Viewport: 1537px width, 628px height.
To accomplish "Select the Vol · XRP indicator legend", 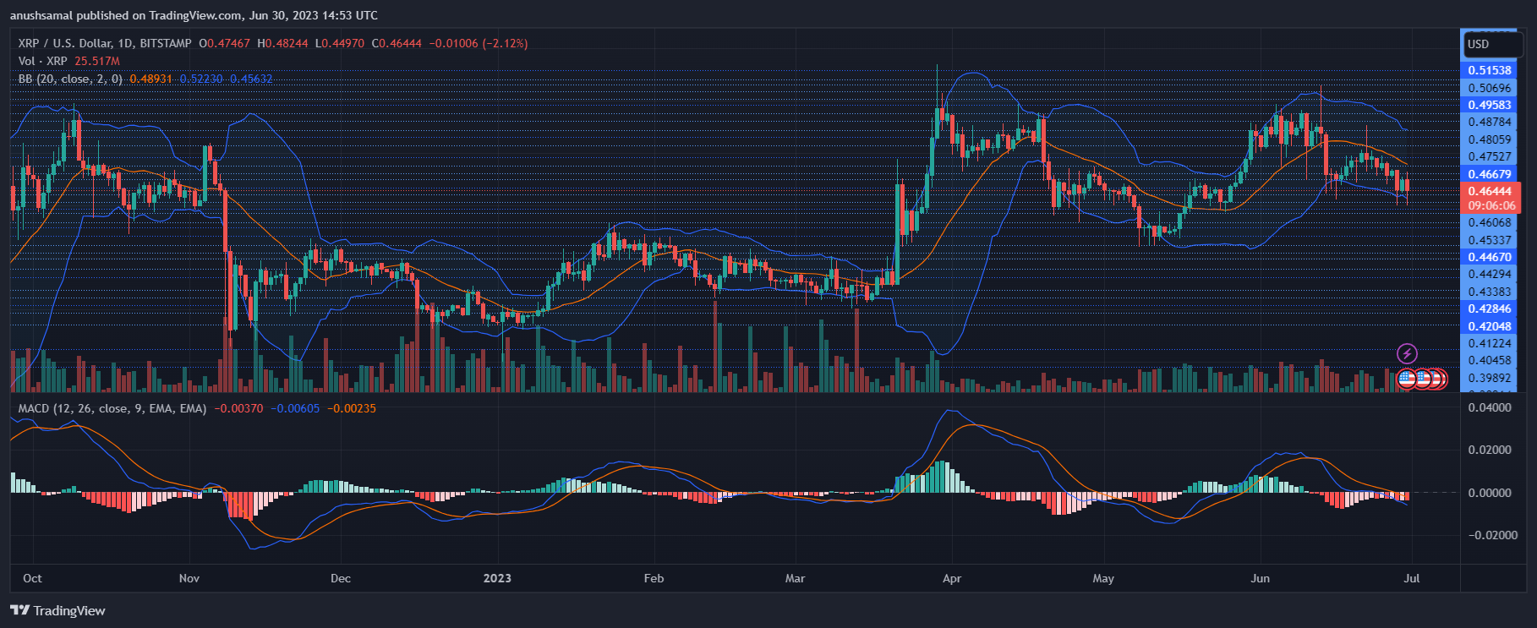I will tap(42, 61).
